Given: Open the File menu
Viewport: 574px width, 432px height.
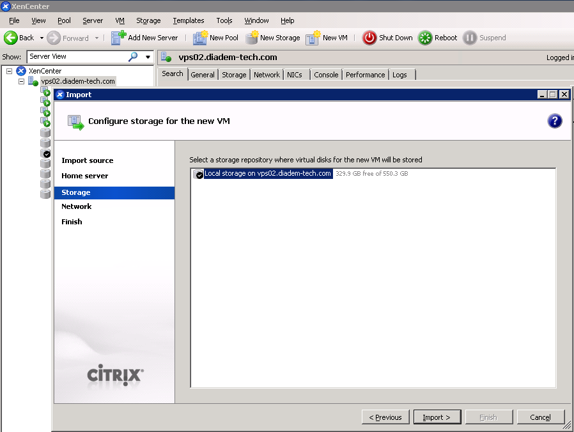Looking at the screenshot, I should tap(14, 20).
